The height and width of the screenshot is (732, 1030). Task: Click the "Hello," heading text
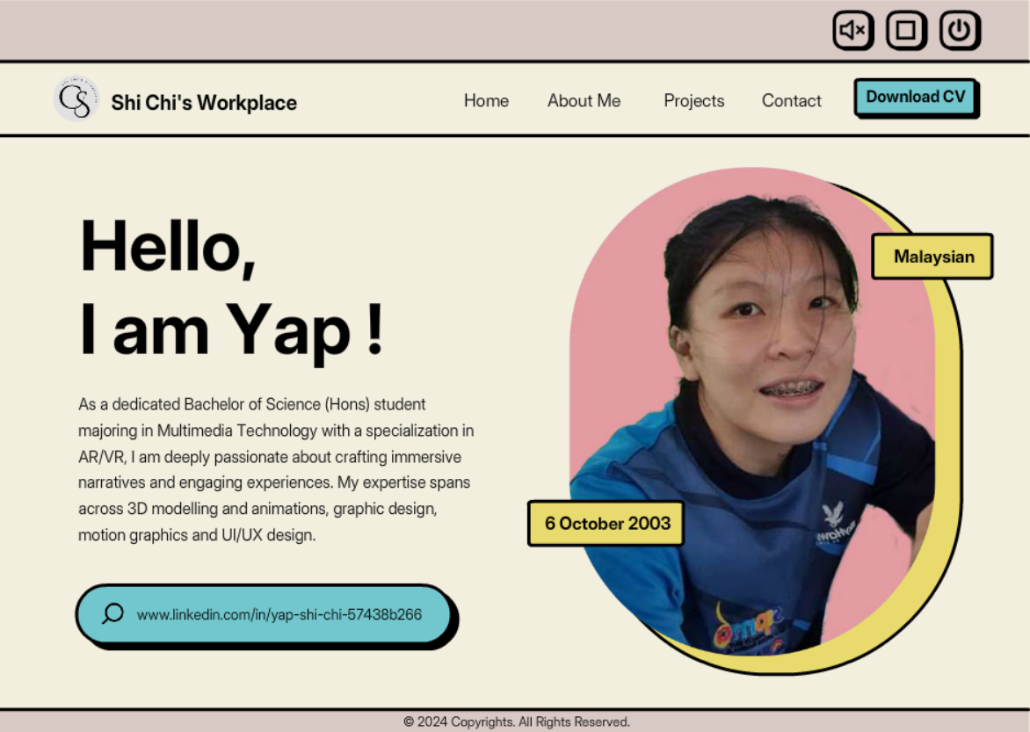[x=168, y=246]
